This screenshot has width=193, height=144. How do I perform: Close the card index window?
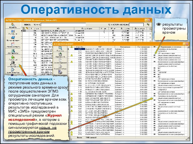(x=149, y=20)
